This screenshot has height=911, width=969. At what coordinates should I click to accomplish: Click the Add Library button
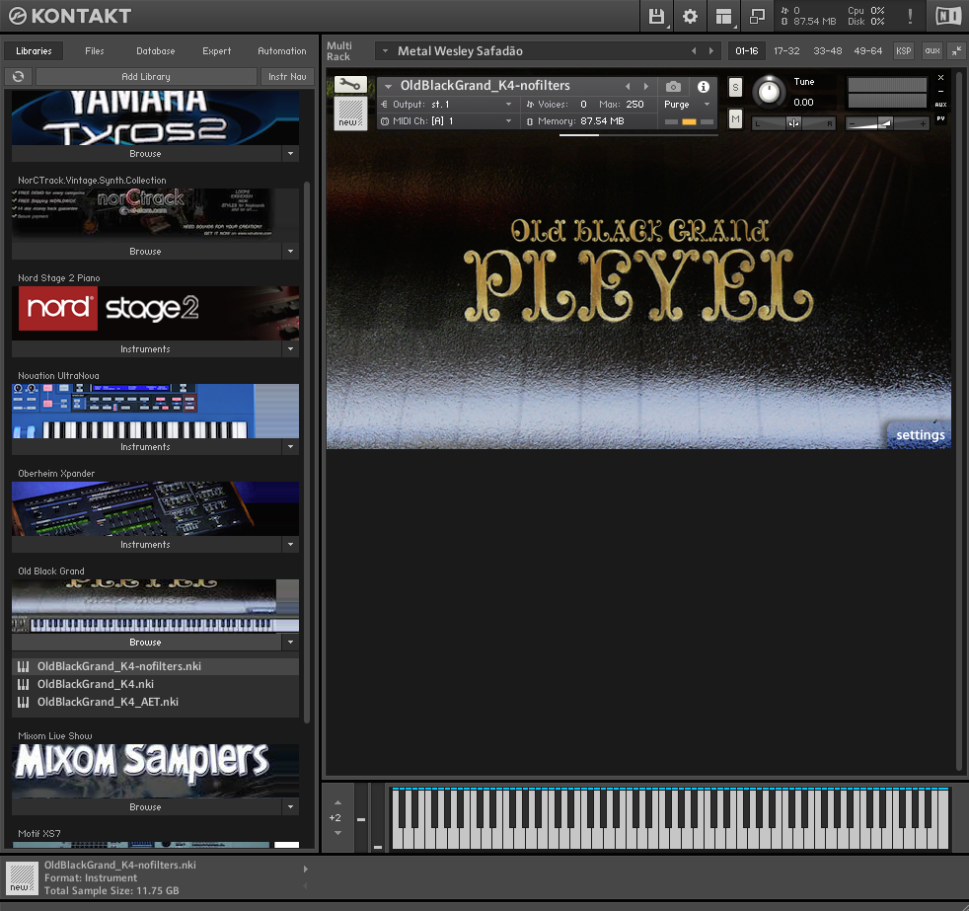(146, 77)
